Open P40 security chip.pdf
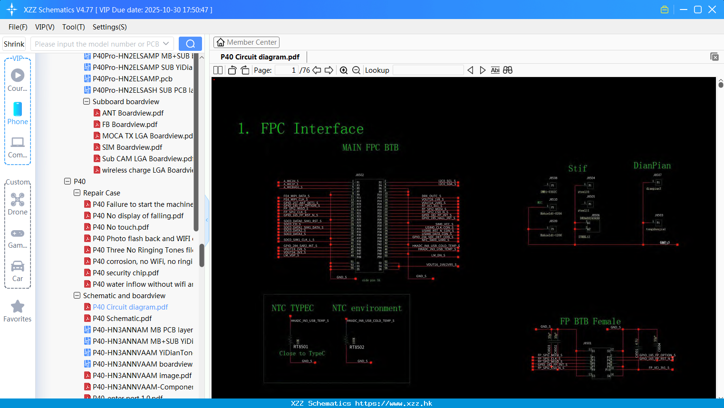This screenshot has height=408, width=724. (126, 273)
